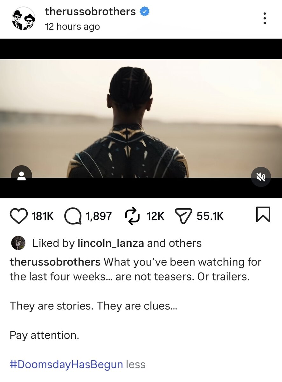Open three-dot post options menu
The image size is (282, 382).
click(x=264, y=18)
